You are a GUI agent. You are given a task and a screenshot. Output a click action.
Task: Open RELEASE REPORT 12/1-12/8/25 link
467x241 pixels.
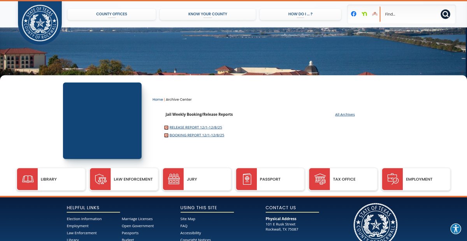(x=196, y=127)
